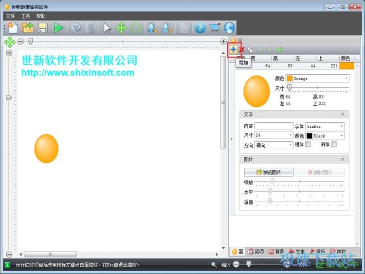Click the globe website icon
365x274 pixels.
pyautogui.click(x=229, y=28)
